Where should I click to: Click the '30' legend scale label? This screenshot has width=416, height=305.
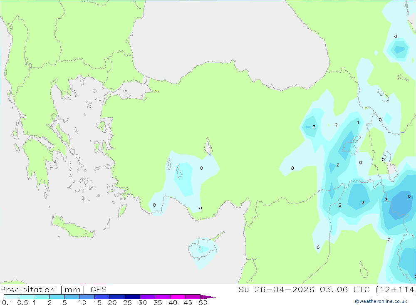[x=143, y=303]
